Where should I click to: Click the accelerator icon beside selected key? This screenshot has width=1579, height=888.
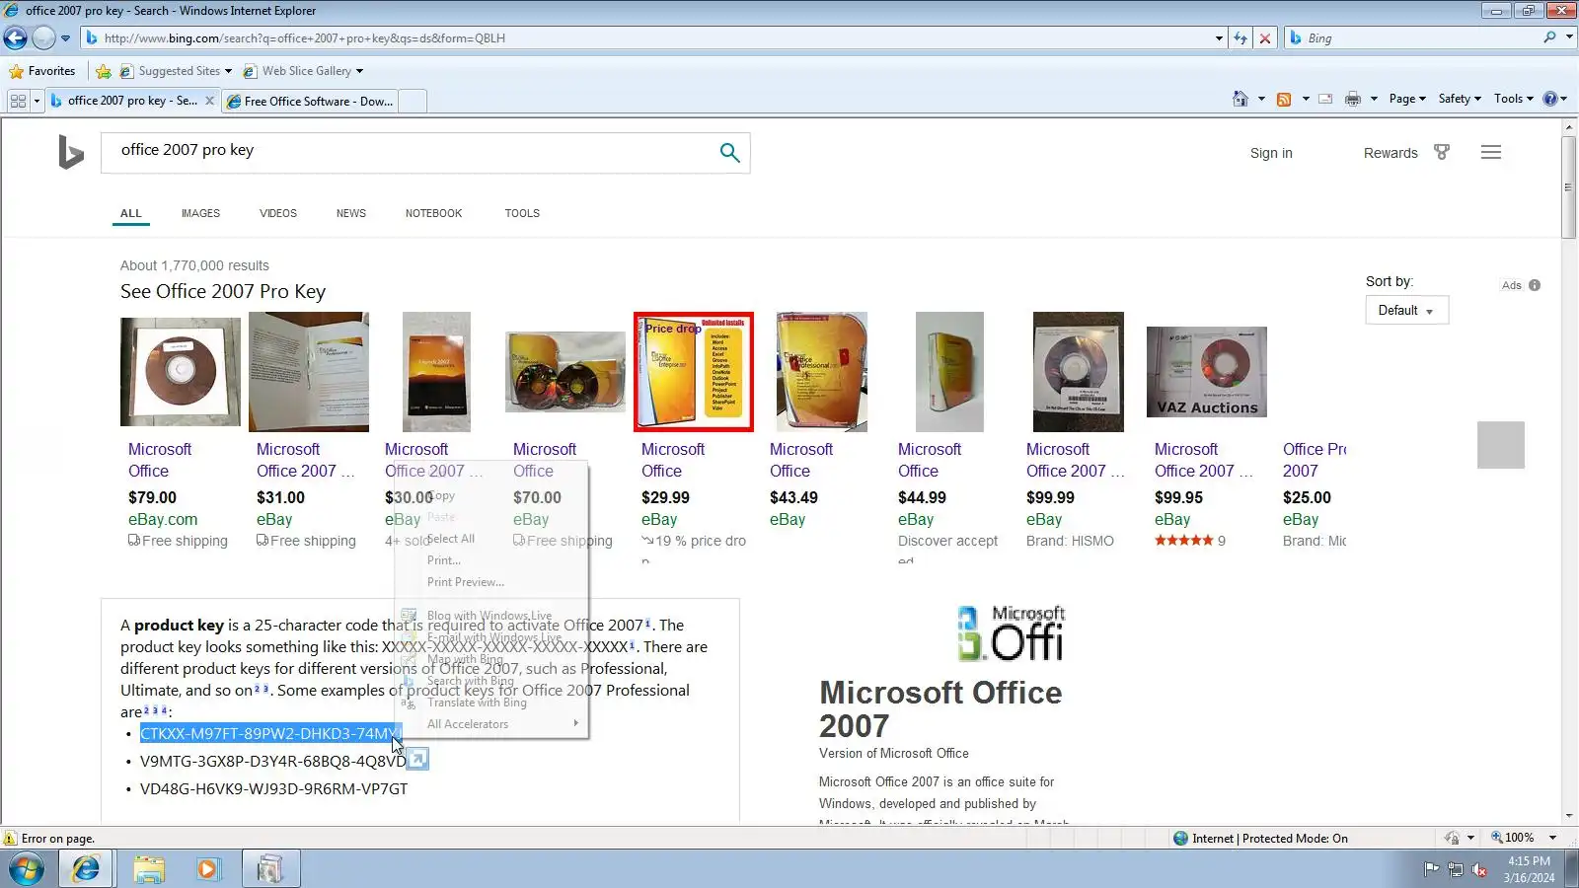418,759
